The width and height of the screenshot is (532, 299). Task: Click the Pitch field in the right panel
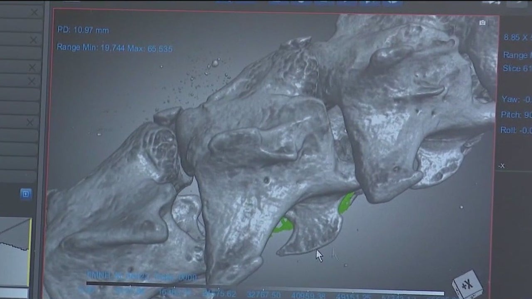(516, 115)
